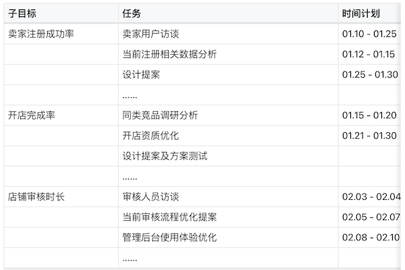Select the 当前注册相关数据分析 task cell
The height and width of the screenshot is (270, 405).
click(169, 54)
